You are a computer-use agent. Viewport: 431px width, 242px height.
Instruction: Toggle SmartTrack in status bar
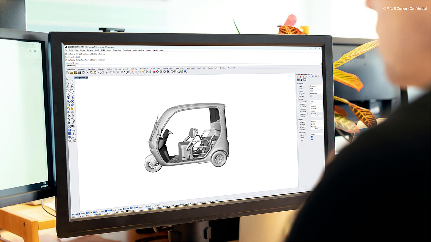click(x=179, y=205)
